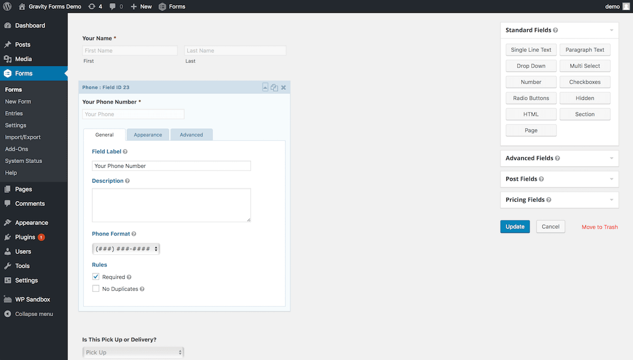Open Import/Export submenu link

(x=23, y=137)
